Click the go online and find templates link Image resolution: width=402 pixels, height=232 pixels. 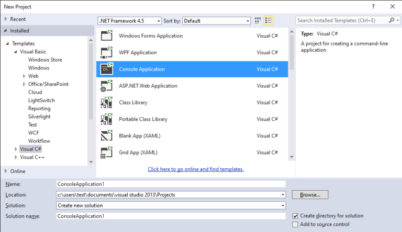point(196,169)
